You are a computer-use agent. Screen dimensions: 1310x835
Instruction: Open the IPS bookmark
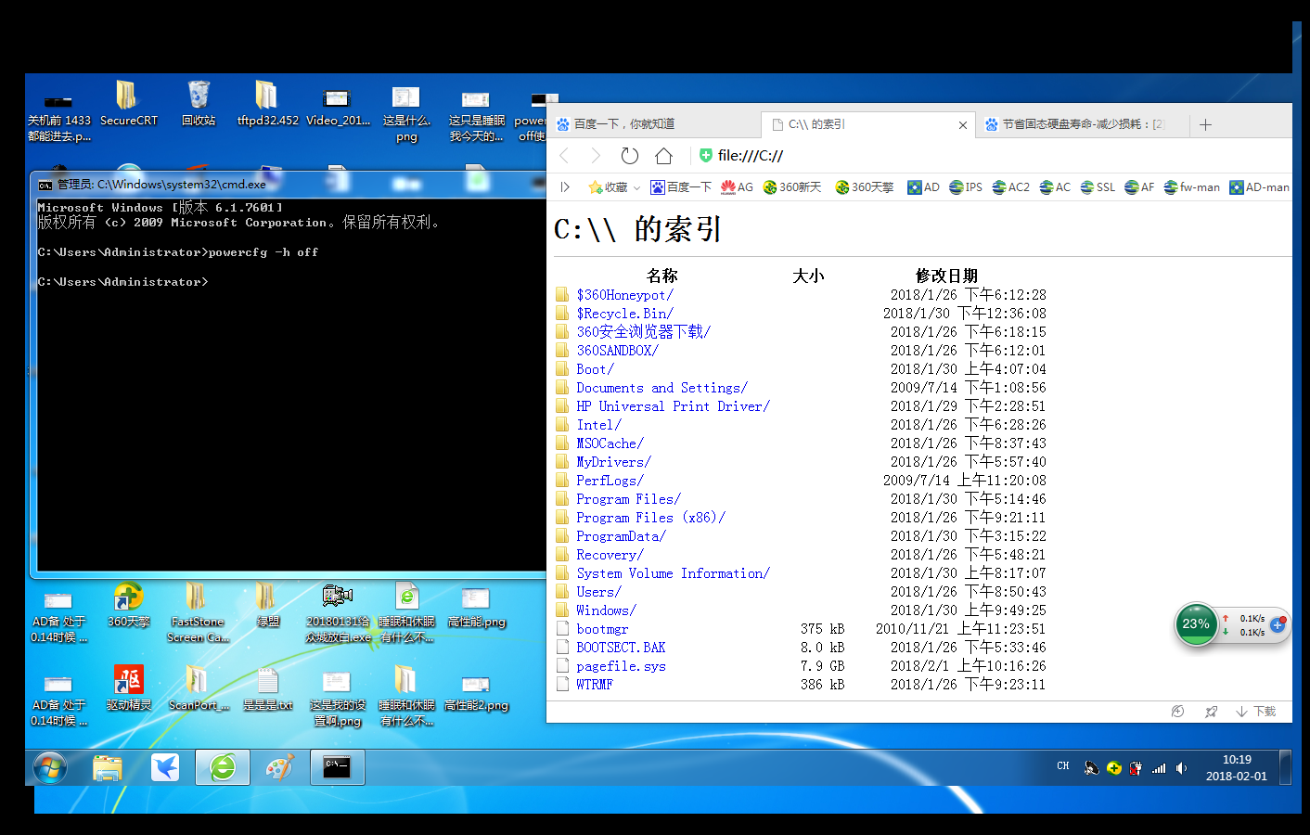point(965,187)
